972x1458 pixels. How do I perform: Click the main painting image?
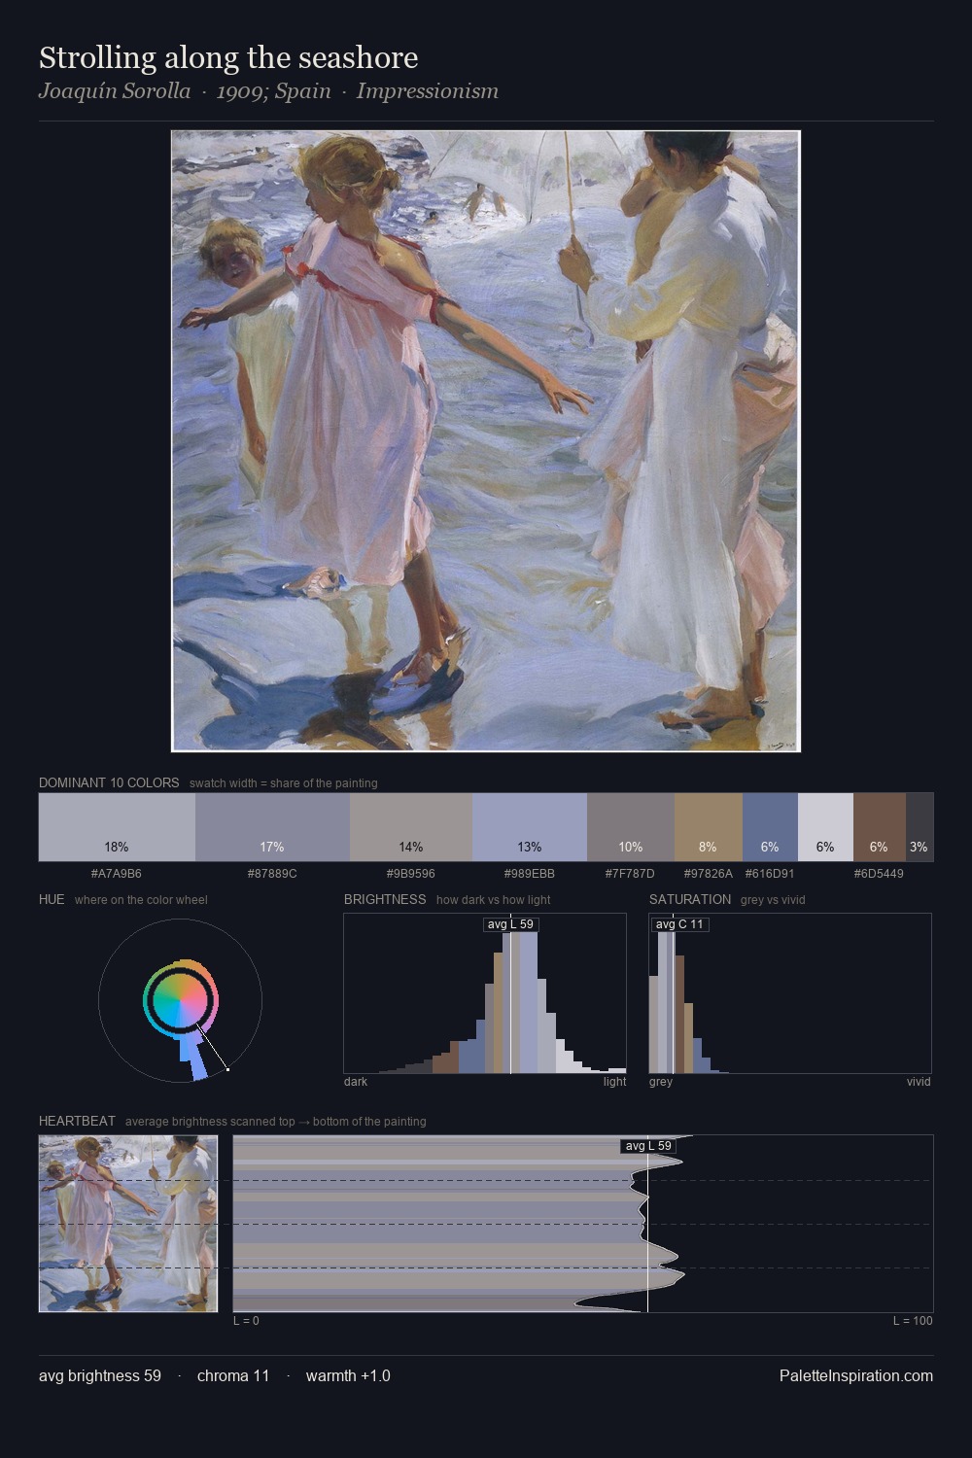[x=486, y=441]
